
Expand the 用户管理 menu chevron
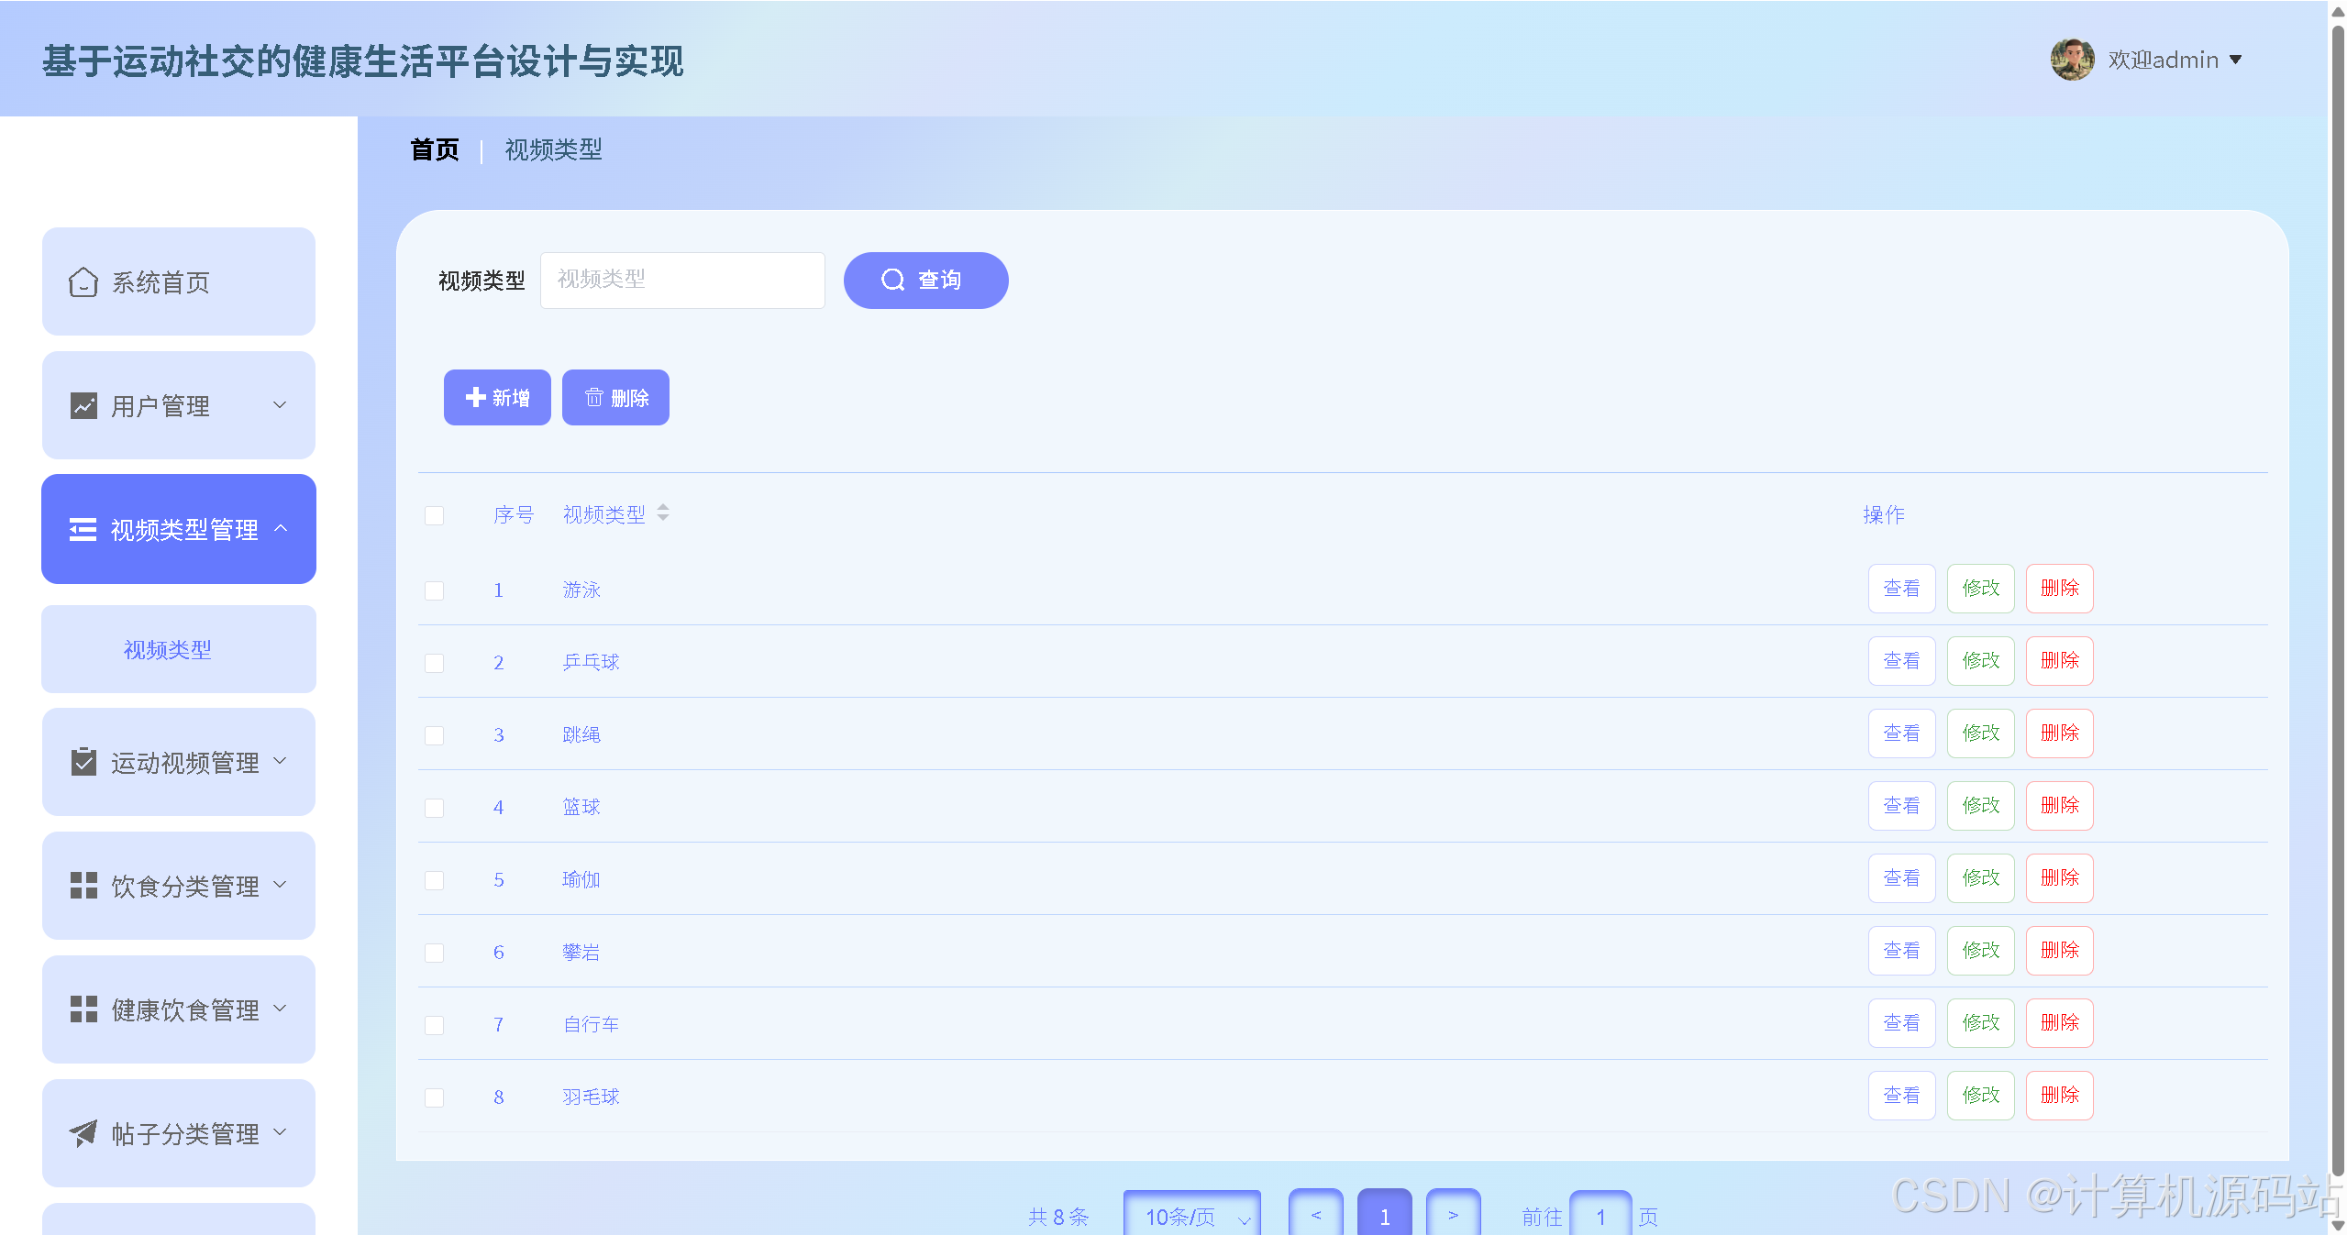click(281, 404)
